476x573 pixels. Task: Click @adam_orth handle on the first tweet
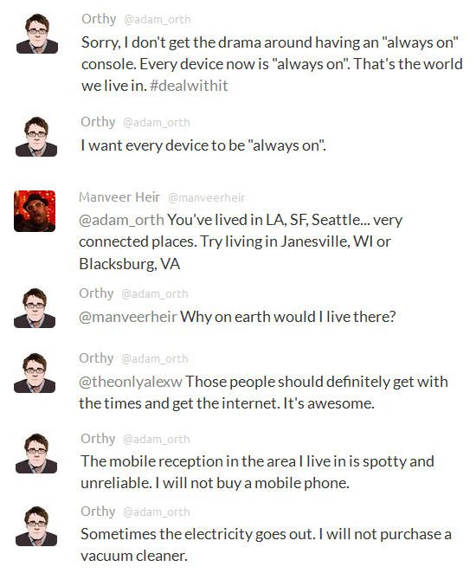click(158, 19)
